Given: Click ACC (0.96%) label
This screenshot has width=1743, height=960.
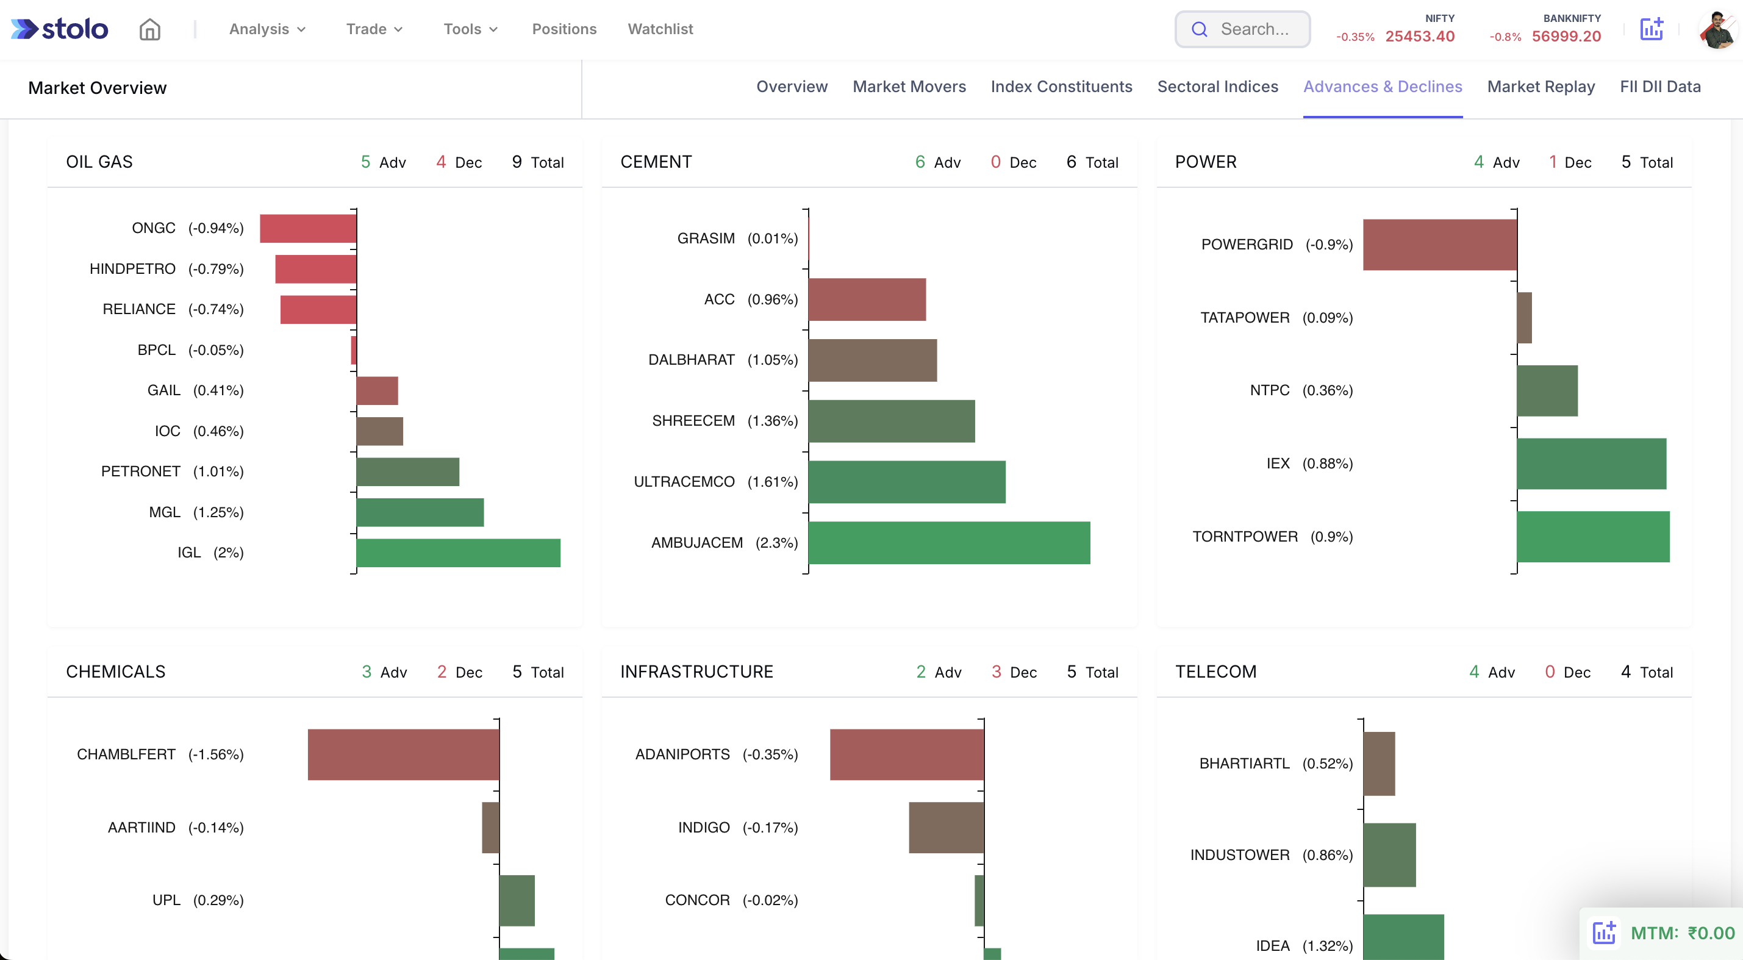Looking at the screenshot, I should [751, 299].
